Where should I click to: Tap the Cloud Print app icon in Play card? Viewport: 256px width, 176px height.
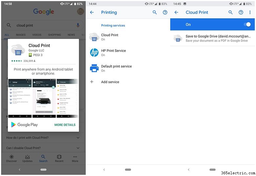(18, 50)
